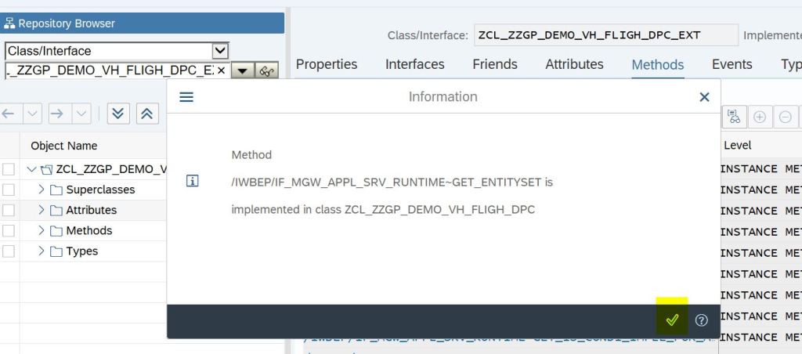This screenshot has height=354, width=802.
Task: Open the Information dialog hamburger menu
Action: point(186,97)
